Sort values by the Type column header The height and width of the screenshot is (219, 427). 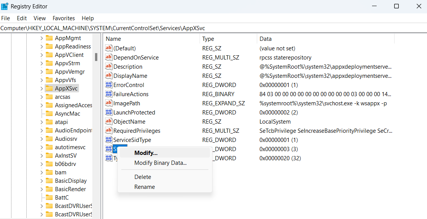pos(228,39)
